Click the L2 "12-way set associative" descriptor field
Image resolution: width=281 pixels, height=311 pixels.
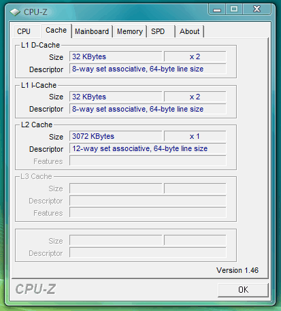tap(148, 148)
